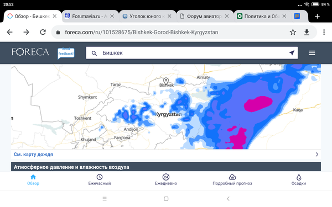
Task: Close the Уголок юного tab
Action: tap(169, 16)
